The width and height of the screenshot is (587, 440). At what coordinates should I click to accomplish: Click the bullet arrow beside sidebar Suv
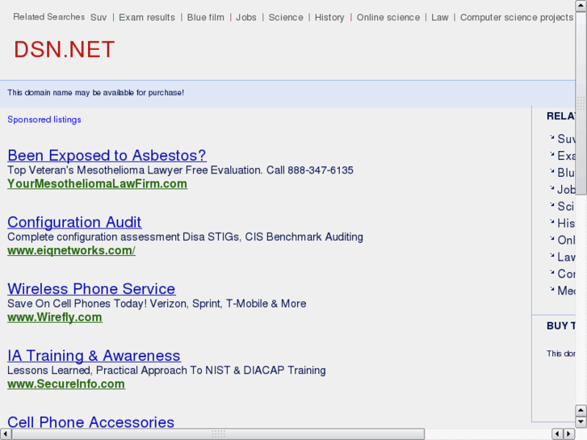click(x=551, y=137)
